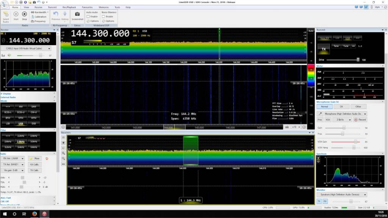The width and height of the screenshot is (388, 218).
Task: Click the Tone button in the Transmit panel
Action: 336,46
